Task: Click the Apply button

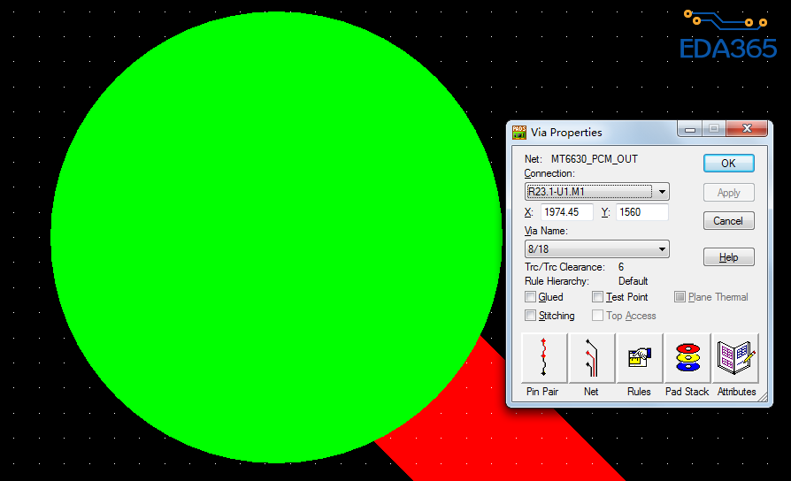Action: [x=728, y=193]
